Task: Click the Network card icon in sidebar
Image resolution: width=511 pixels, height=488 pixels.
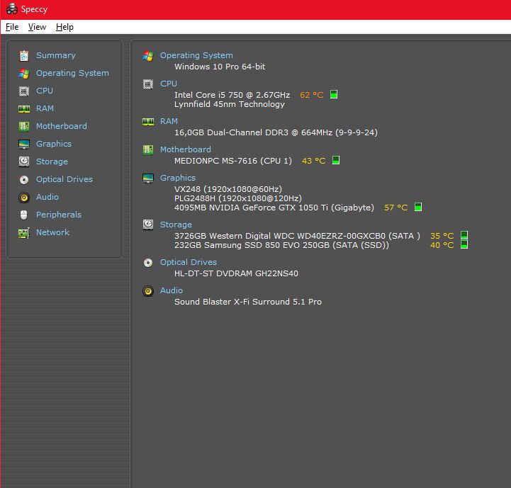Action: (x=24, y=232)
